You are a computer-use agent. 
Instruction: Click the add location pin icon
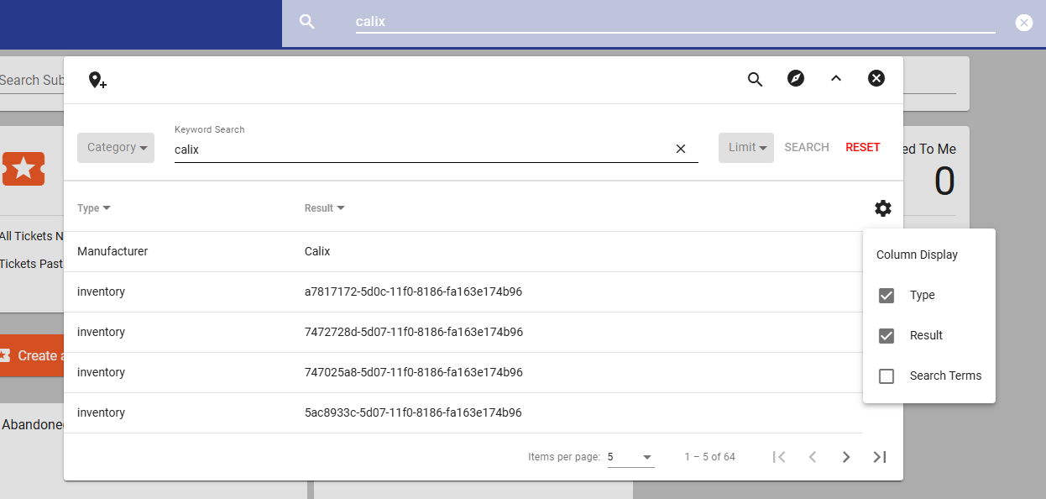[97, 80]
